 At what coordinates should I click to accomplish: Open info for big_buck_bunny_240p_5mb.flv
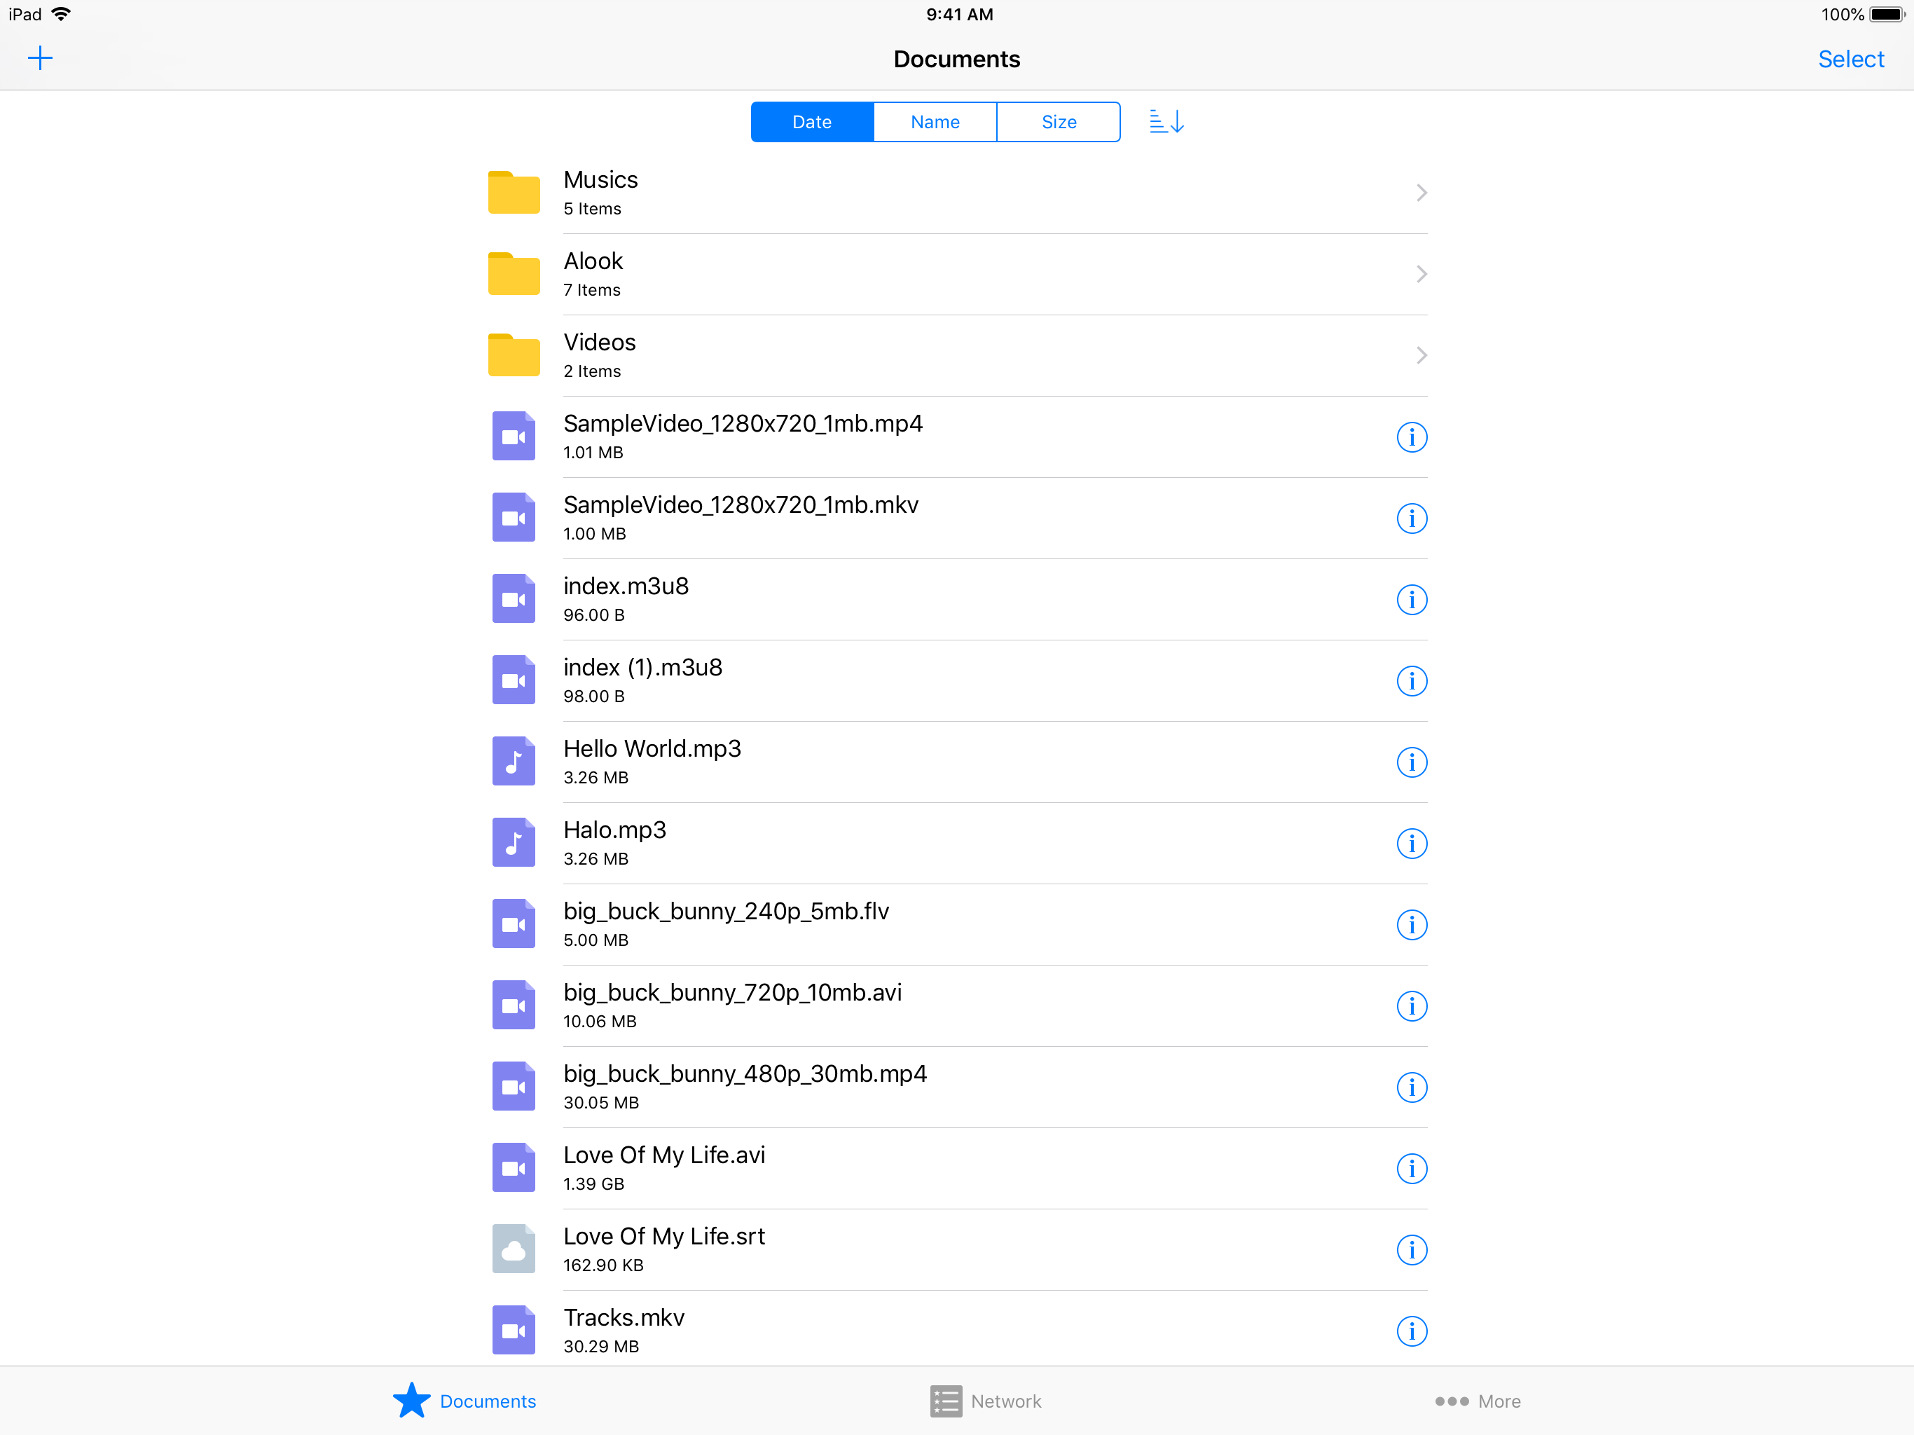(x=1411, y=924)
